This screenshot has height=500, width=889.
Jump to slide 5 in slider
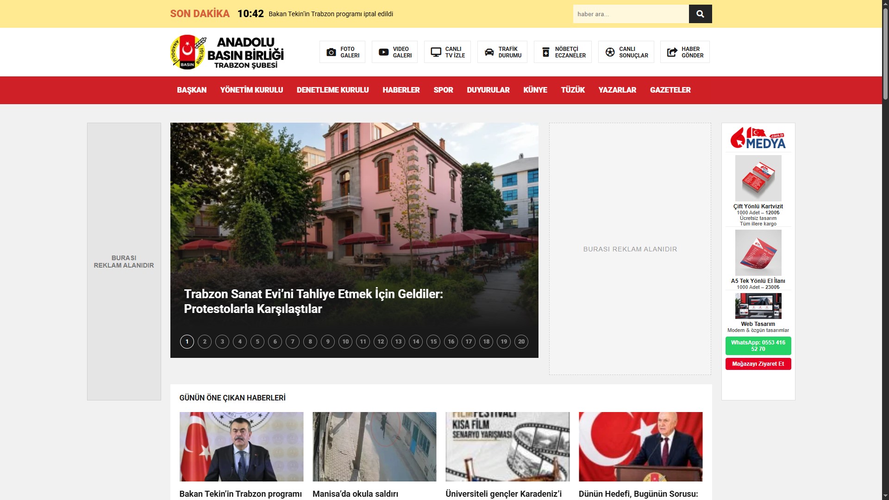point(257,342)
